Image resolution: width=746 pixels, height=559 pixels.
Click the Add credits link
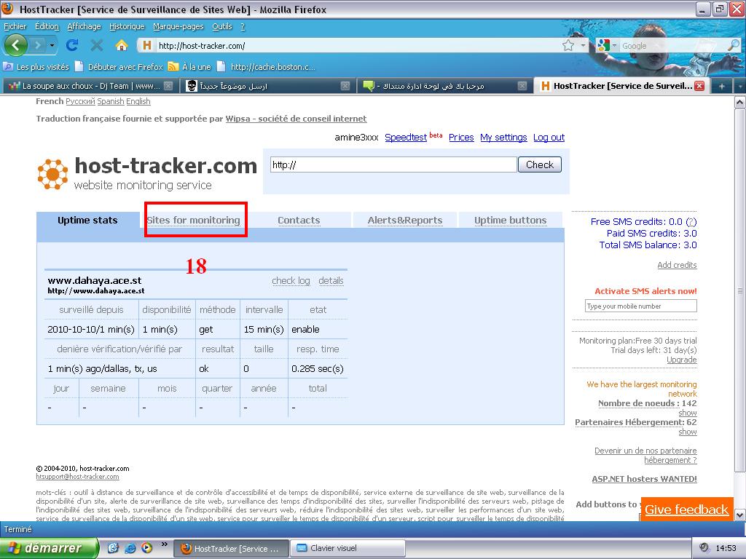pos(677,265)
